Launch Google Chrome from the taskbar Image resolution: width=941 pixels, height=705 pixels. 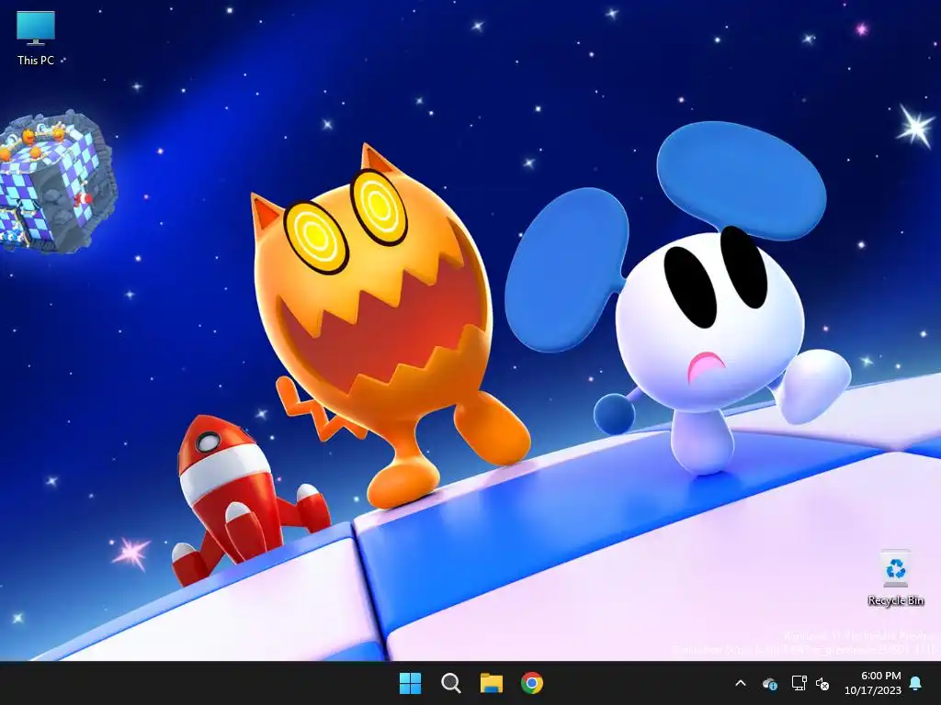[x=532, y=683]
